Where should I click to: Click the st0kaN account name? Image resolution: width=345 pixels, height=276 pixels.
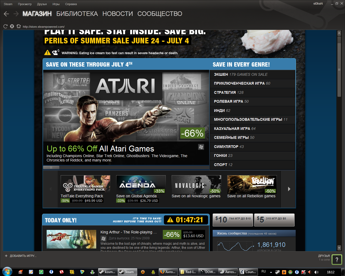click(x=318, y=4)
